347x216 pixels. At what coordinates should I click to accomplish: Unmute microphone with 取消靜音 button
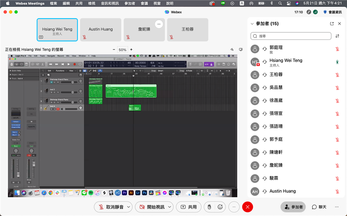(x=110, y=207)
